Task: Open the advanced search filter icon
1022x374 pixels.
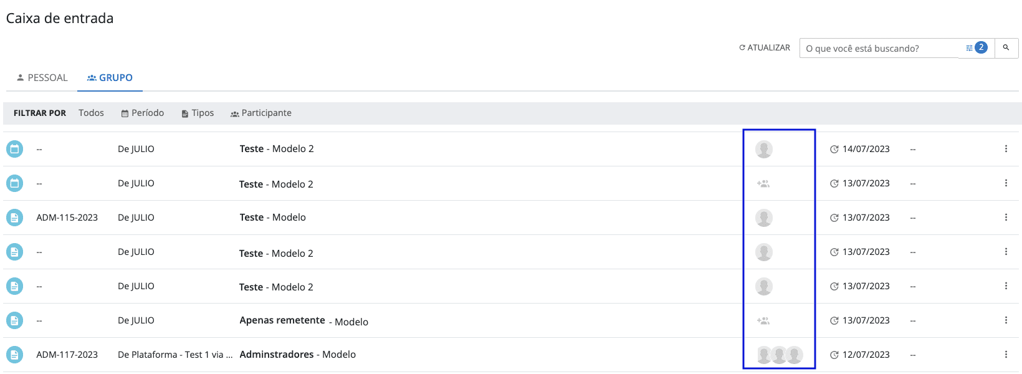Action: point(970,48)
